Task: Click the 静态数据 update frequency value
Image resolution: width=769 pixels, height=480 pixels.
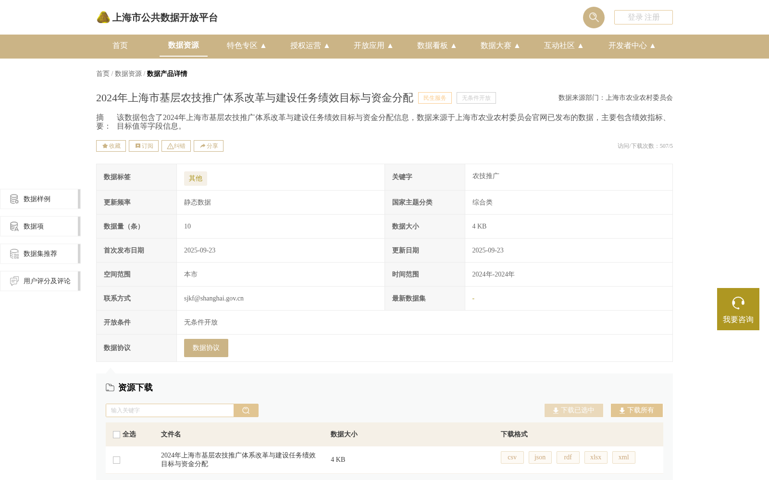Action: [198, 203]
